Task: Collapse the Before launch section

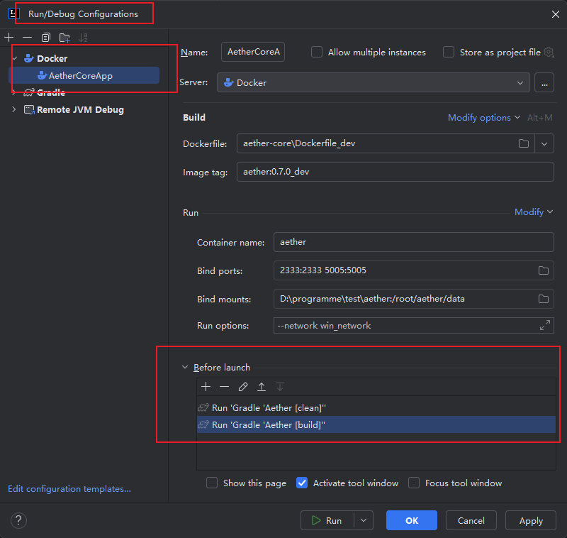Action: [185, 367]
